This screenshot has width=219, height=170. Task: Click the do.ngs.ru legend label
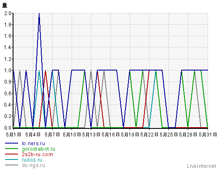33,165
